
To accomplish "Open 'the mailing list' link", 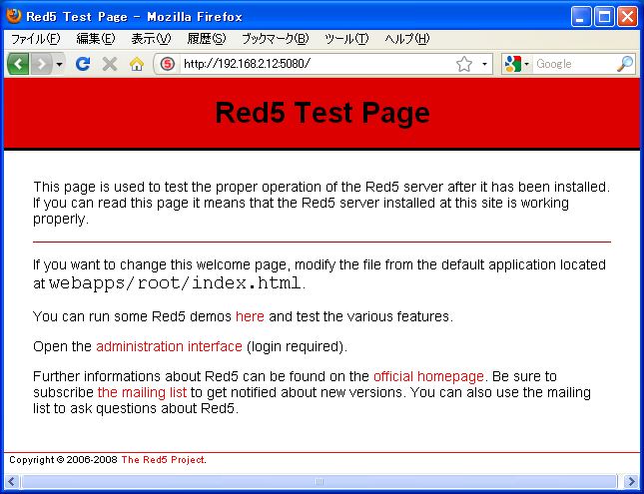I will point(142,392).
